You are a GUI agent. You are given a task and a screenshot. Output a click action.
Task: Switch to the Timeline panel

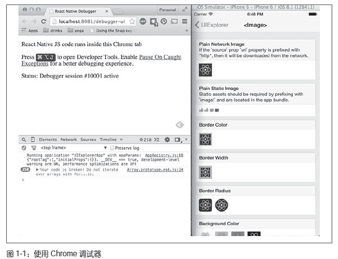[108, 140]
